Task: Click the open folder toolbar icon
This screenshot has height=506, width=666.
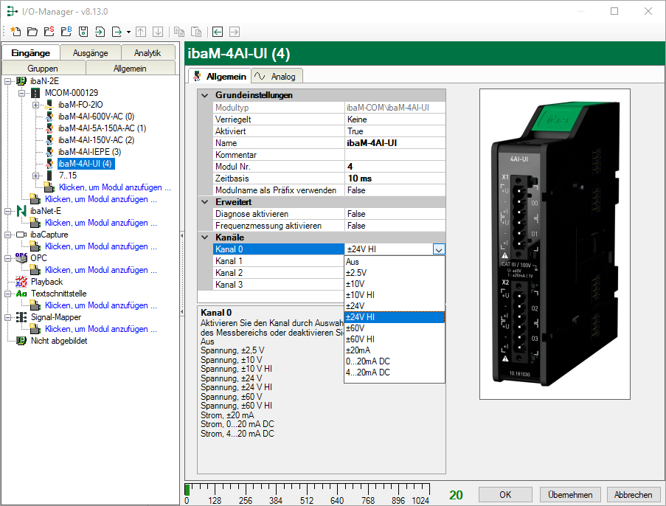Action: 32,32
